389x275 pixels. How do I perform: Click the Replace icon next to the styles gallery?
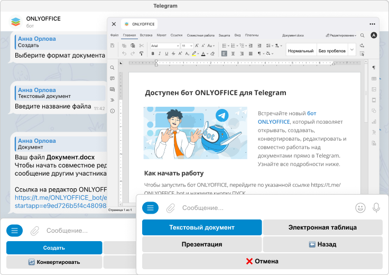pyautogui.click(x=362, y=45)
